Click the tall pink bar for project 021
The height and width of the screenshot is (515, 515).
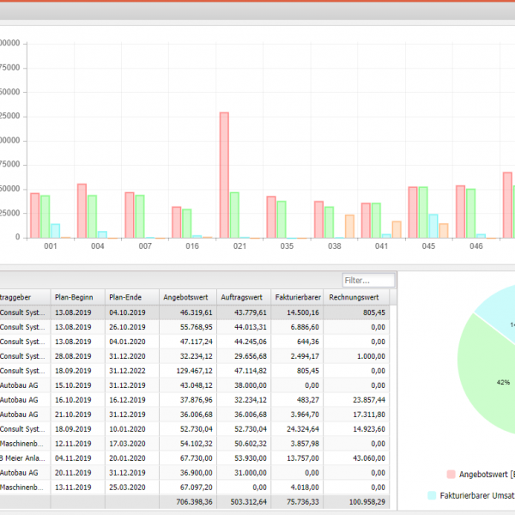coord(224,174)
